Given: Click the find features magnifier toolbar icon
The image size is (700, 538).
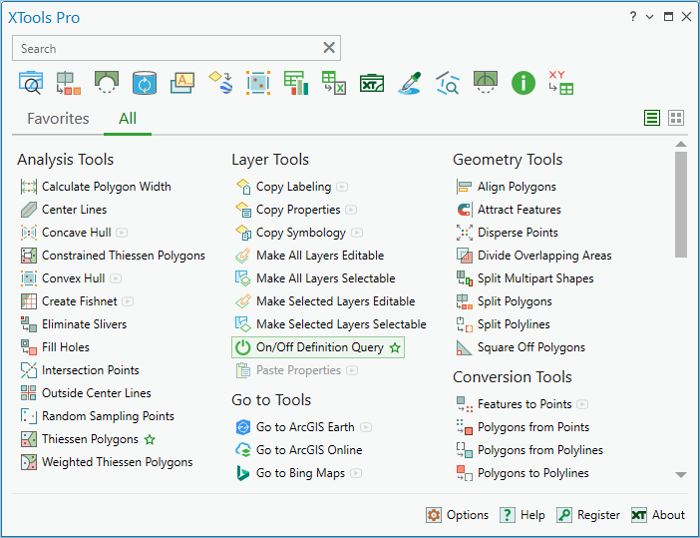Looking at the screenshot, I should [x=448, y=83].
